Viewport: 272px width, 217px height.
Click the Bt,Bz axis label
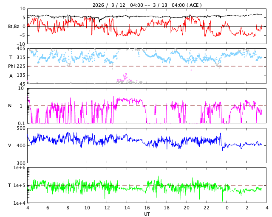[x=13, y=26]
